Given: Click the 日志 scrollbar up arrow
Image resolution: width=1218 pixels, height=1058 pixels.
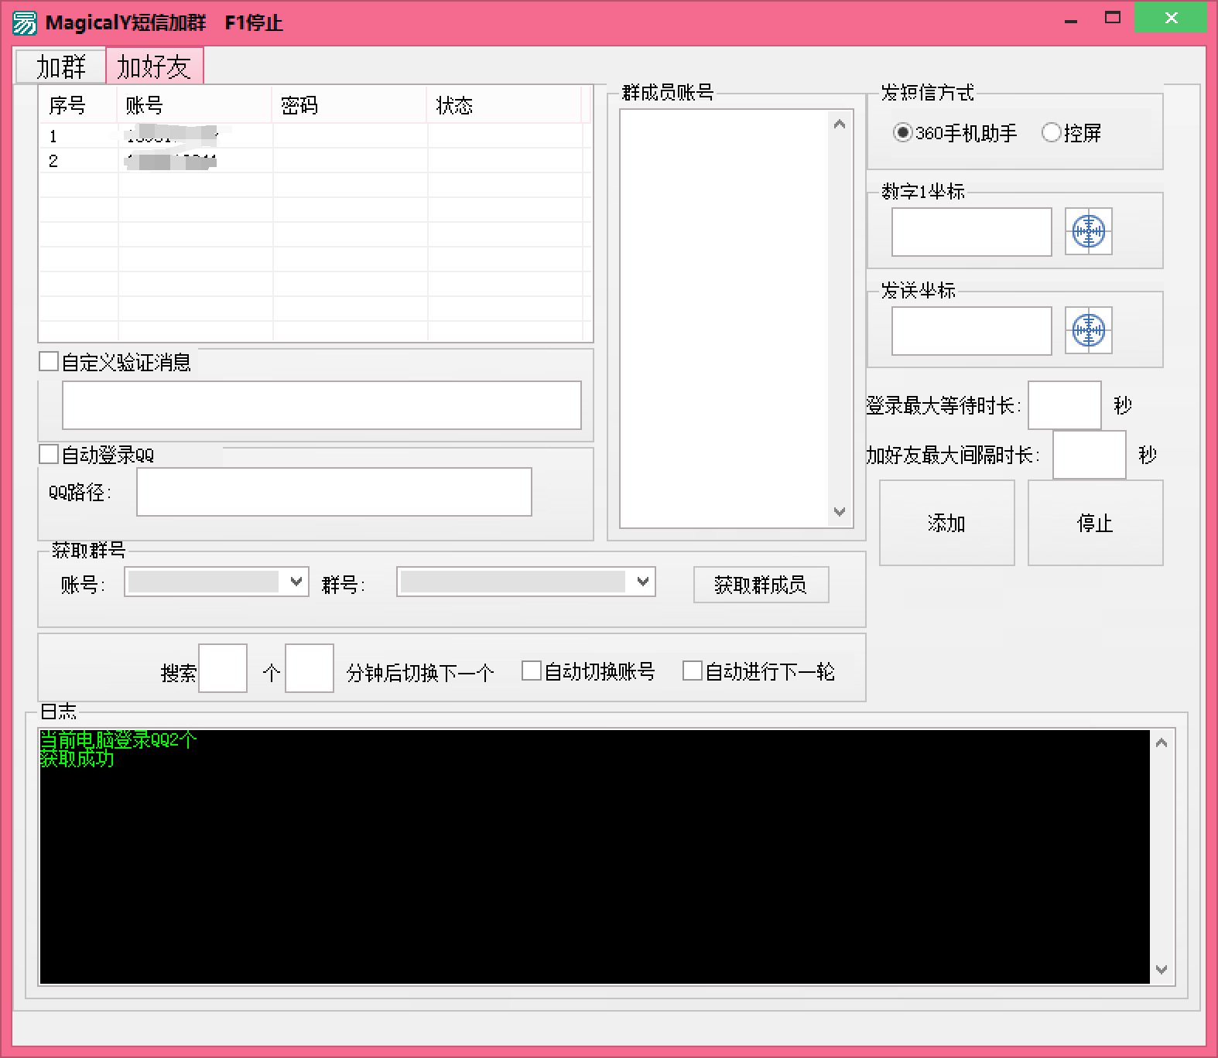Looking at the screenshot, I should tap(1162, 743).
